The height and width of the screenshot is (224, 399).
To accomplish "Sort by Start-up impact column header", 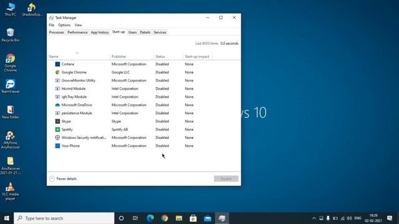I will click(x=197, y=57).
